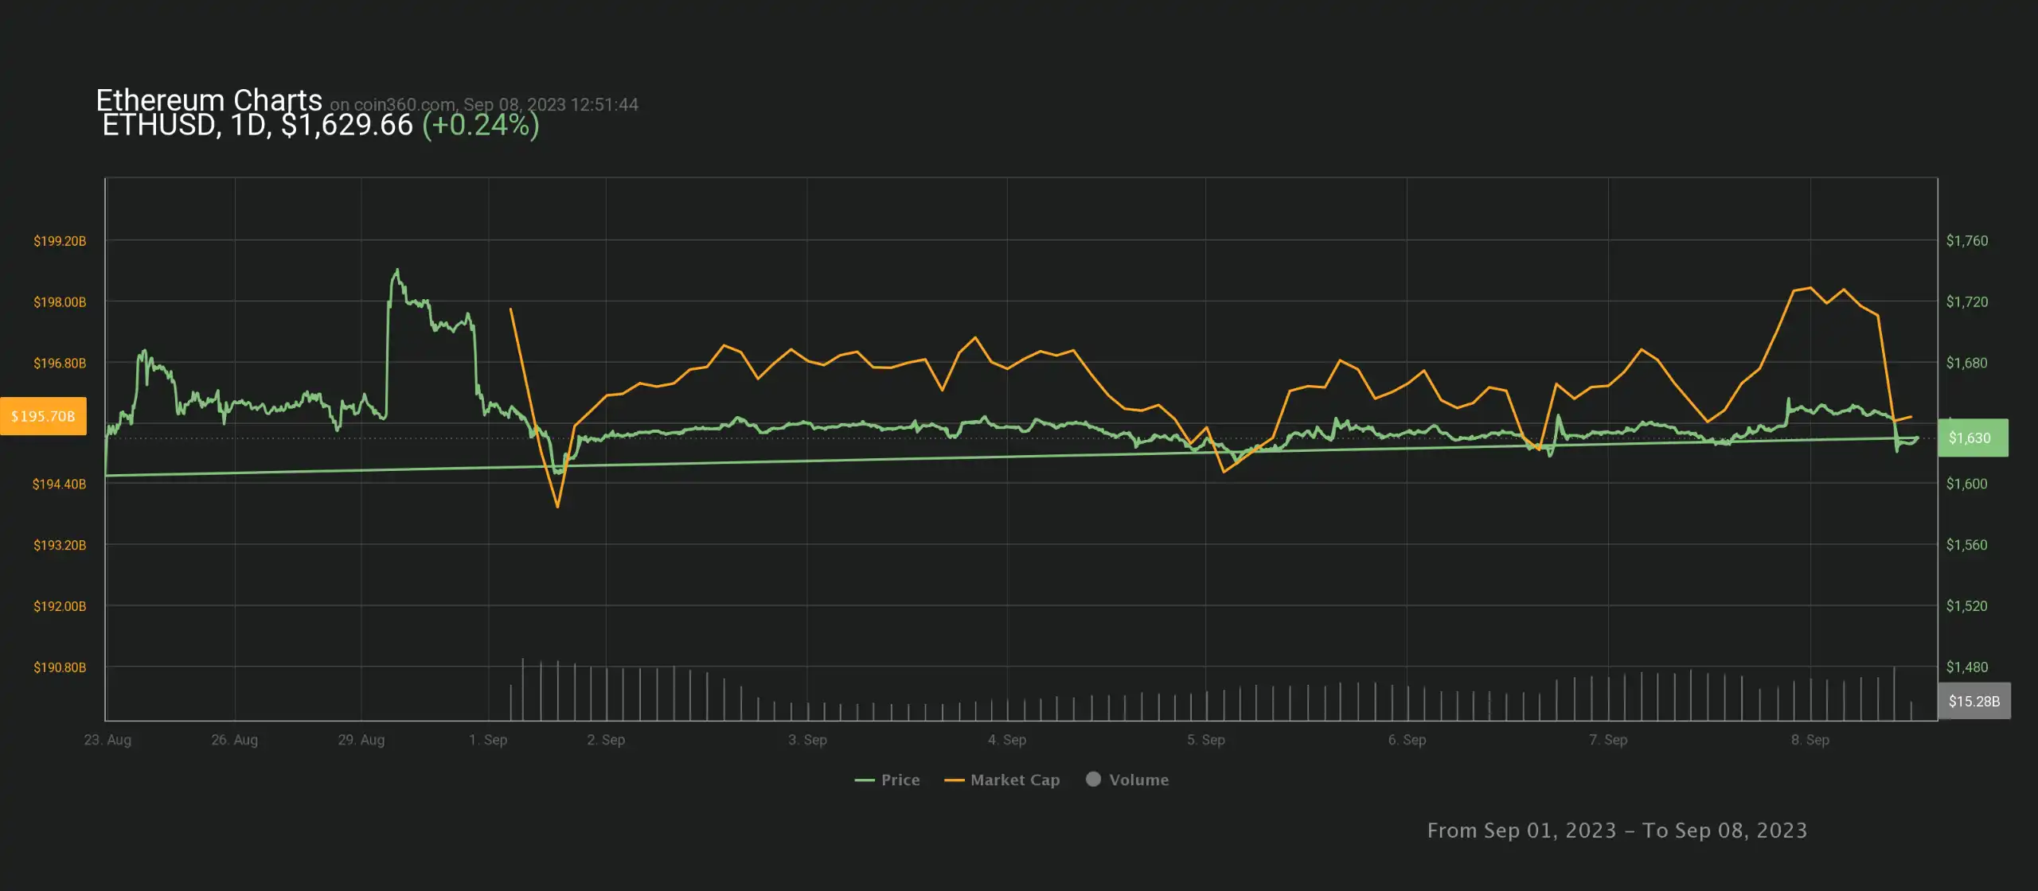Toggle the Price series in legend
Image resolution: width=2038 pixels, height=891 pixels.
click(x=900, y=780)
